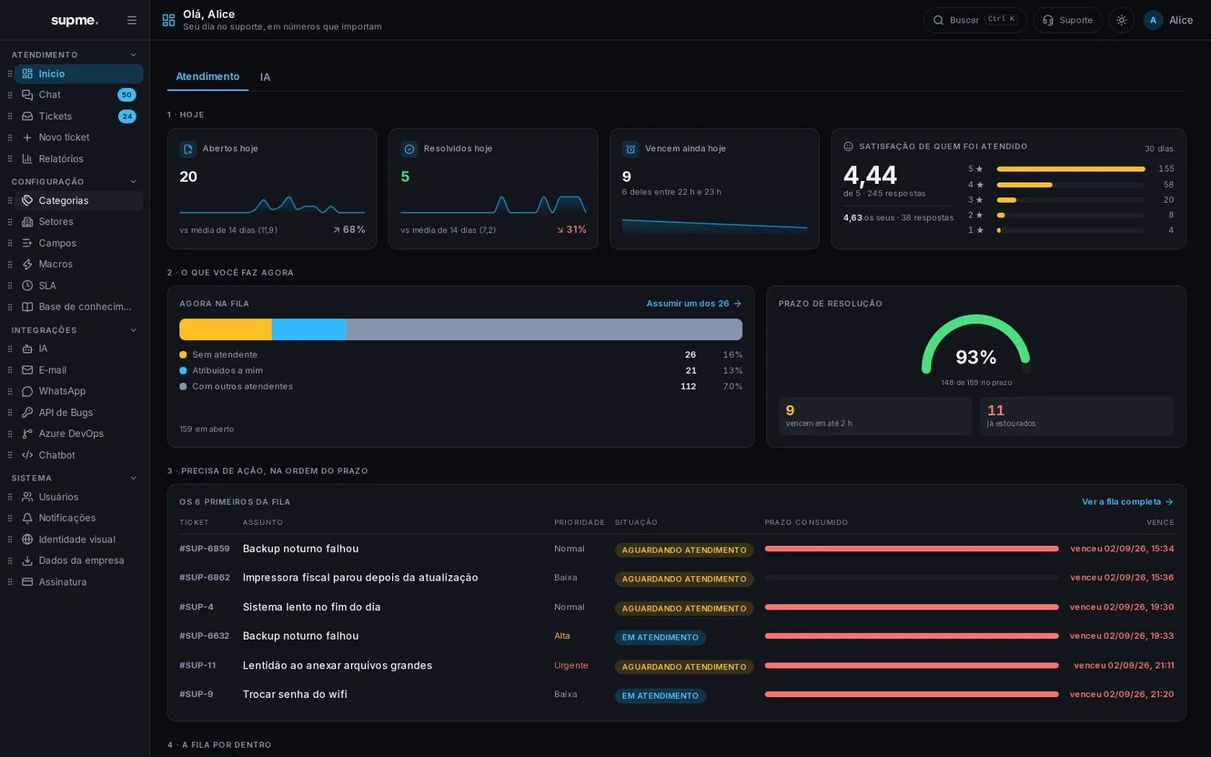
Task: Click the Suporte button
Action: pos(1067,20)
